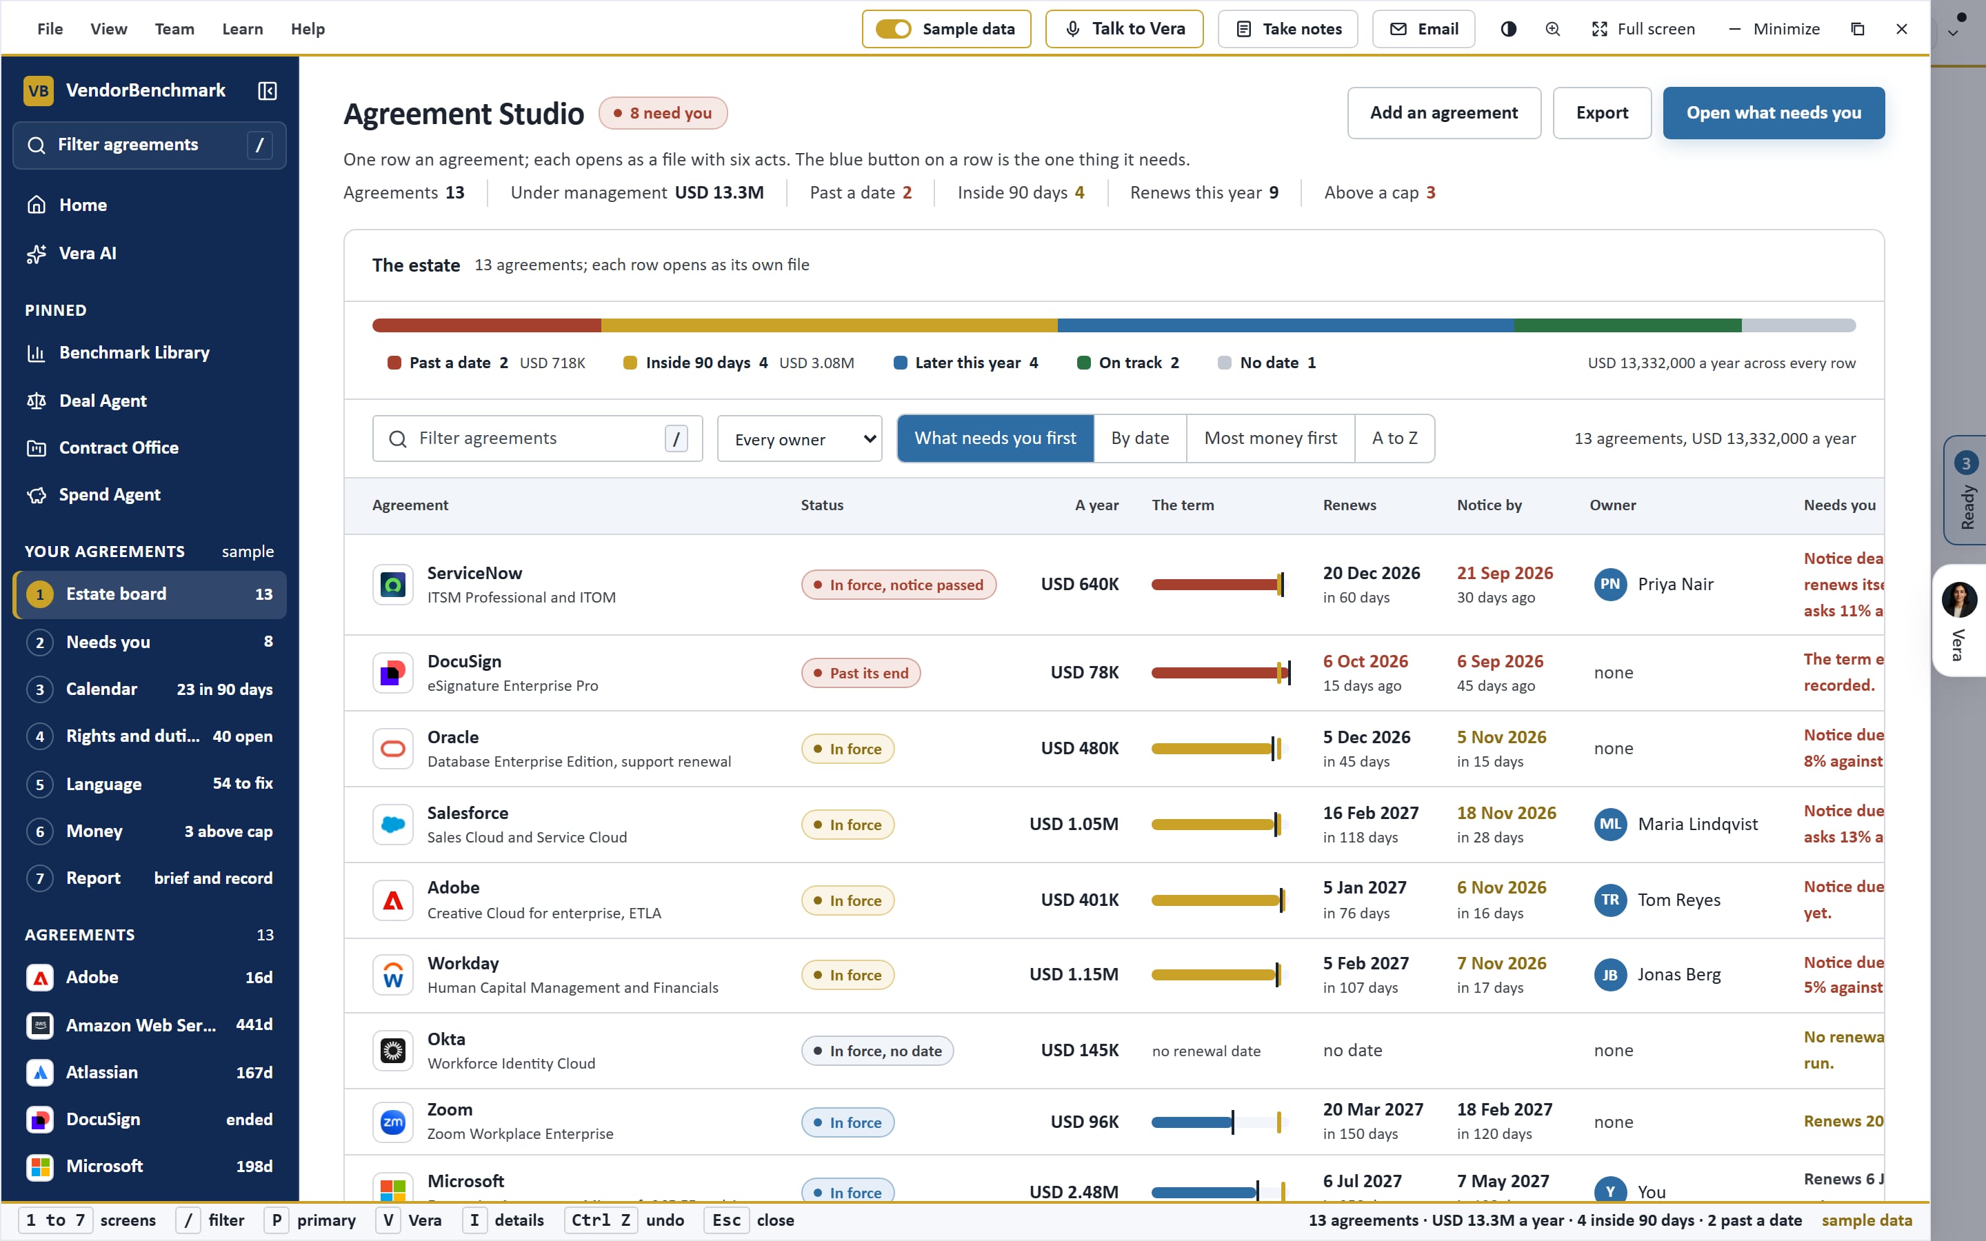Open Amazon Web Services in sidebar agreements list
The width and height of the screenshot is (1986, 1241).
150,1025
